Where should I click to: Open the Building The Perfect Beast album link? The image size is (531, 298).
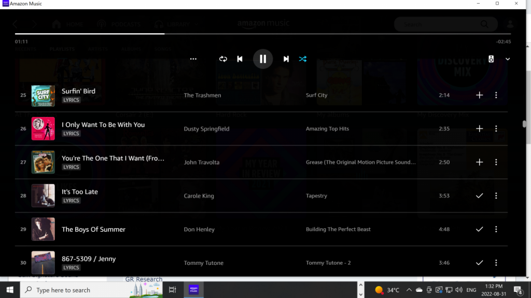pyautogui.click(x=338, y=229)
